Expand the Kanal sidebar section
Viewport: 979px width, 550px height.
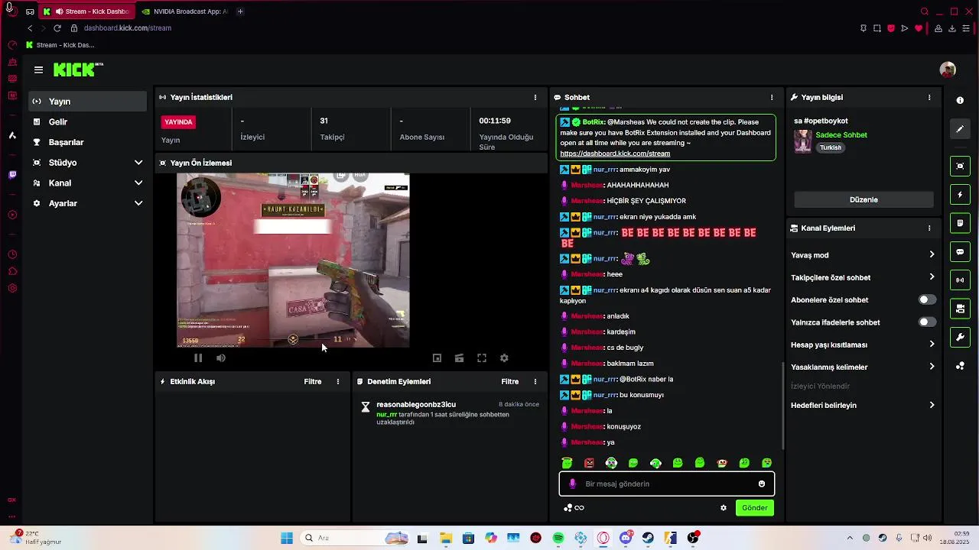point(88,183)
